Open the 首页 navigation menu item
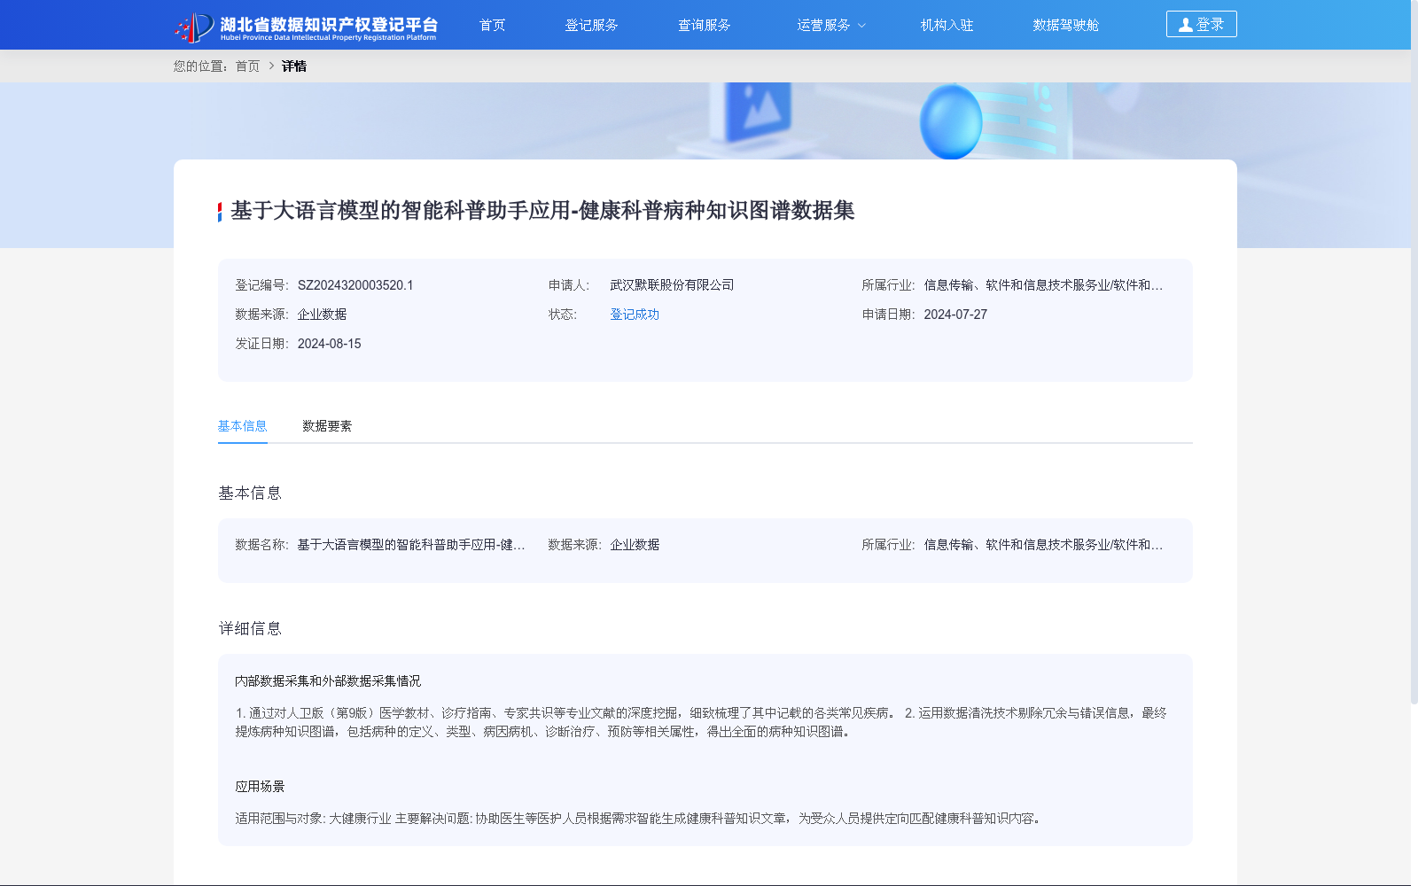Image resolution: width=1418 pixels, height=886 pixels. pyautogui.click(x=492, y=25)
